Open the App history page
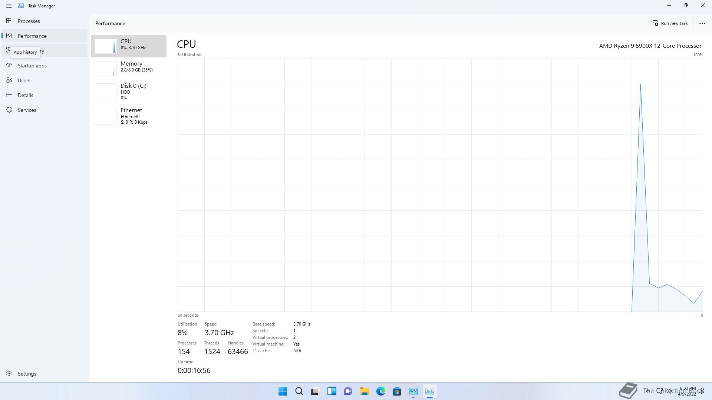712x400 pixels. (x=44, y=51)
